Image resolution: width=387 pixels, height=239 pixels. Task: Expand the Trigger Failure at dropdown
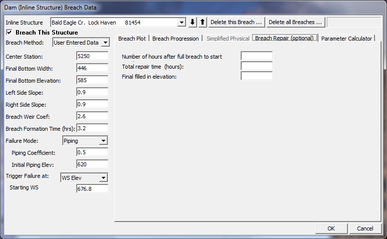click(x=103, y=177)
